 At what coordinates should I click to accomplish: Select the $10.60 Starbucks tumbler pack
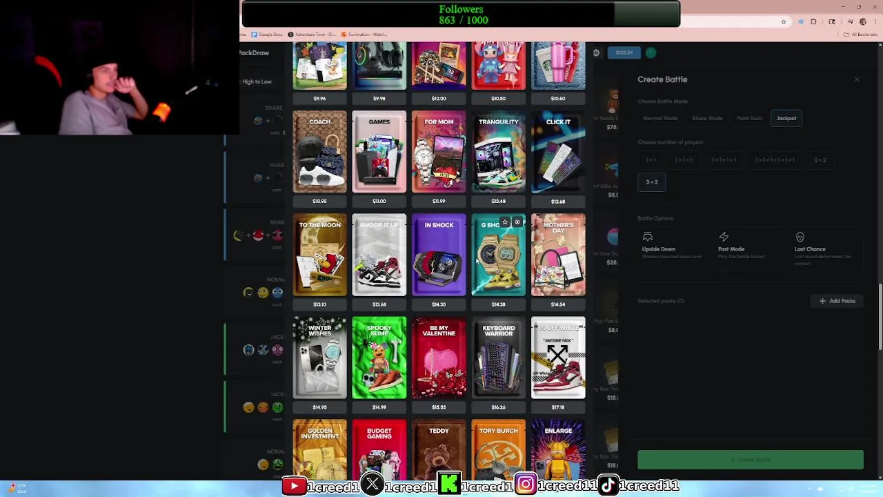point(558,66)
